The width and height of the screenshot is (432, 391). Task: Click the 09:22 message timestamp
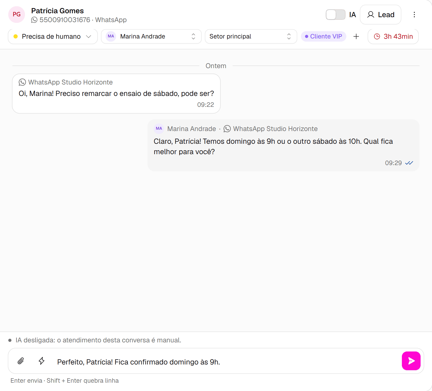tap(206, 105)
